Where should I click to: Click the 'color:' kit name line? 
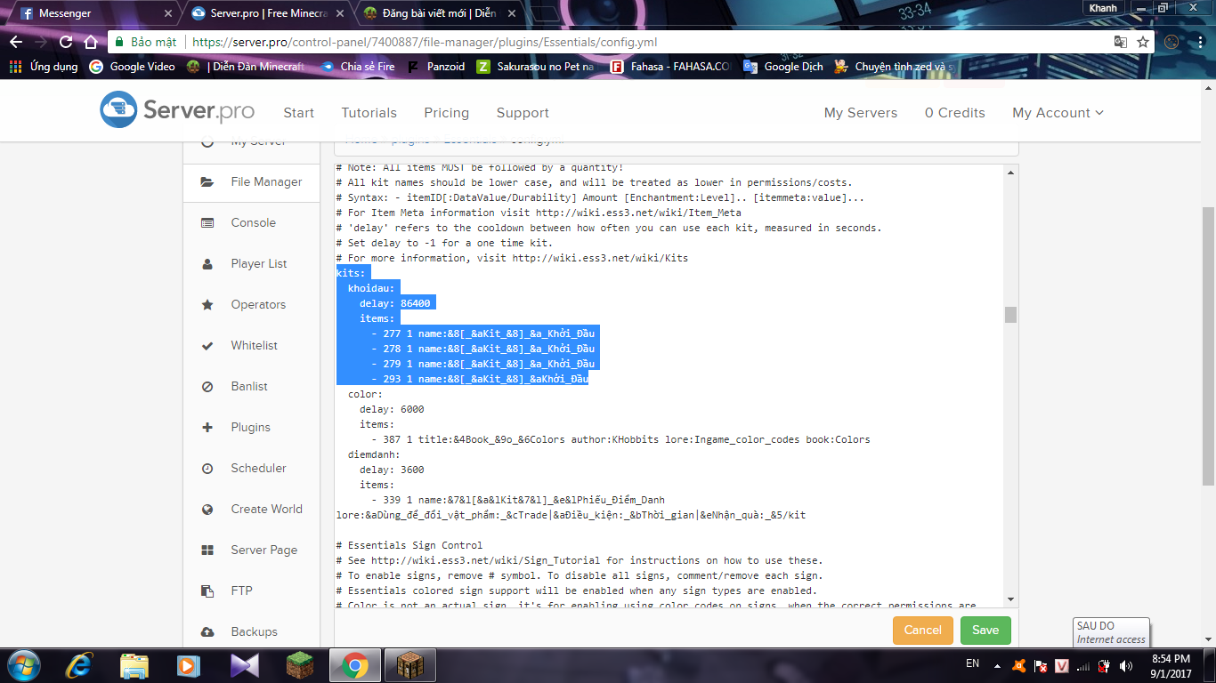[x=365, y=394]
